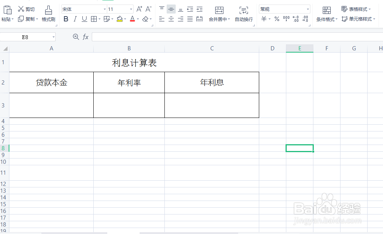Click the Wrap Text (自动换行) icon
383x234 pixels.
[243, 15]
